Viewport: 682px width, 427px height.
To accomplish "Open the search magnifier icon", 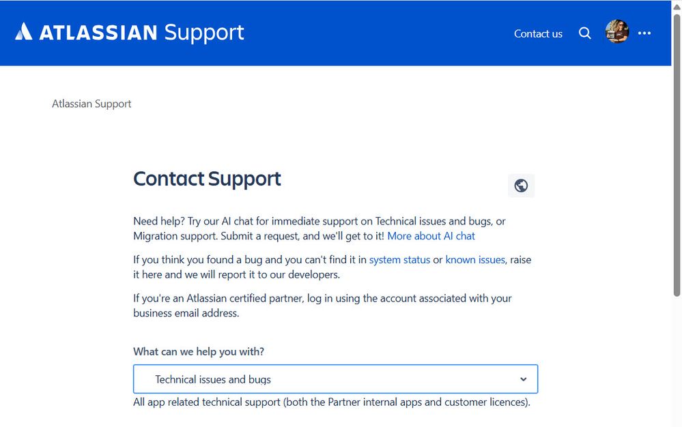I will (x=585, y=33).
